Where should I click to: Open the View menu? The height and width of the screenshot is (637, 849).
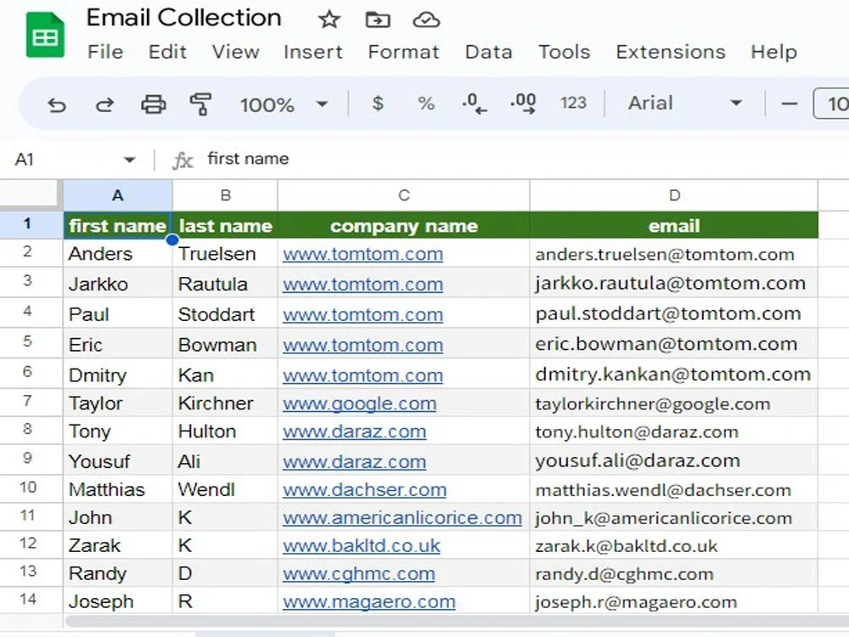point(235,52)
